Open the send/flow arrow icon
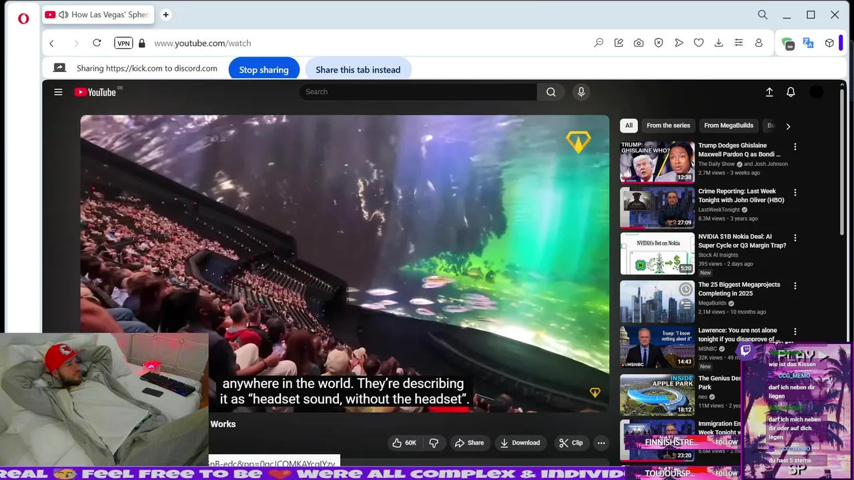 [x=679, y=43]
